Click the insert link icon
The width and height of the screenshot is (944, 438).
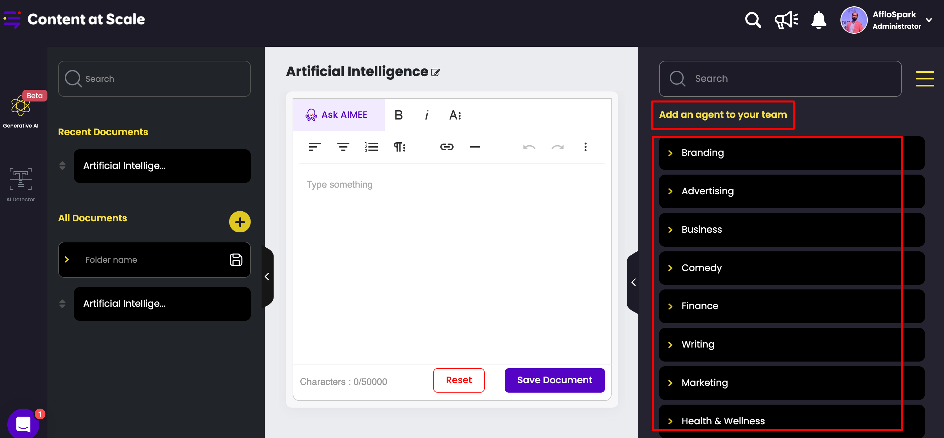tap(446, 147)
